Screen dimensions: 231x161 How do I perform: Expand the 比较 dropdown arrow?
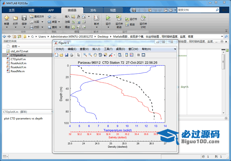point(42,22)
